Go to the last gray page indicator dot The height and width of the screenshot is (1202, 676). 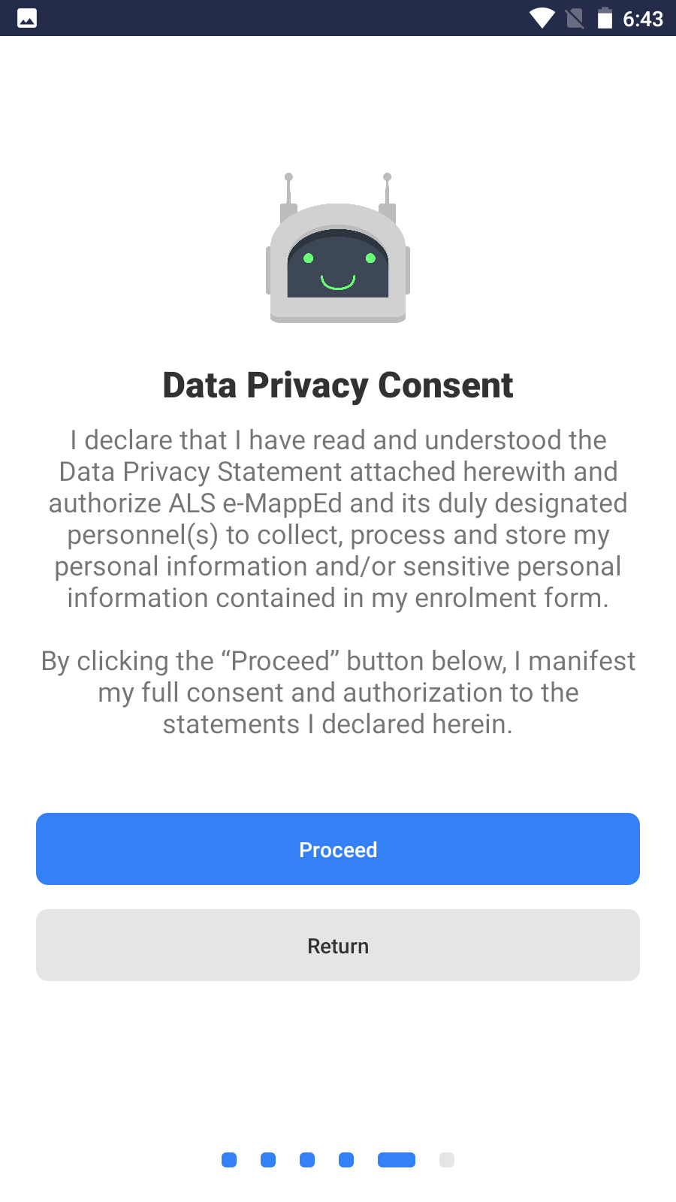pyautogui.click(x=447, y=1160)
